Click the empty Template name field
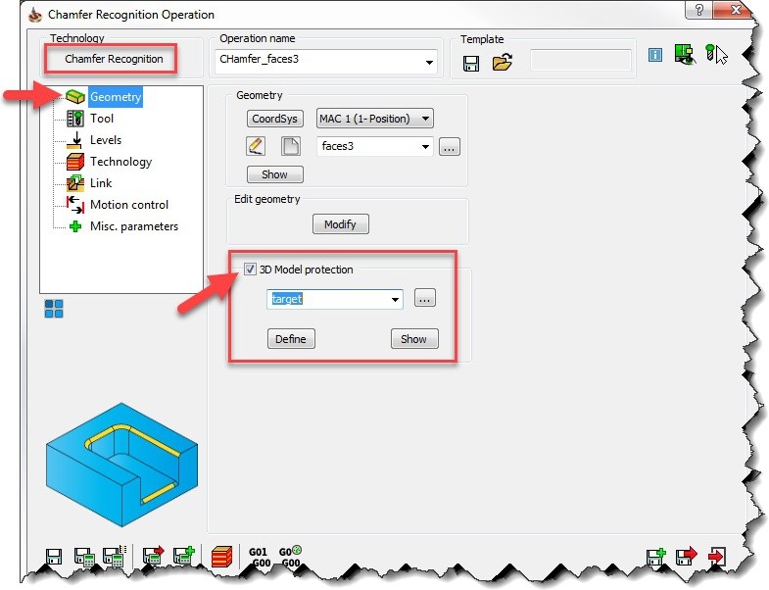The image size is (769, 590). [x=580, y=61]
